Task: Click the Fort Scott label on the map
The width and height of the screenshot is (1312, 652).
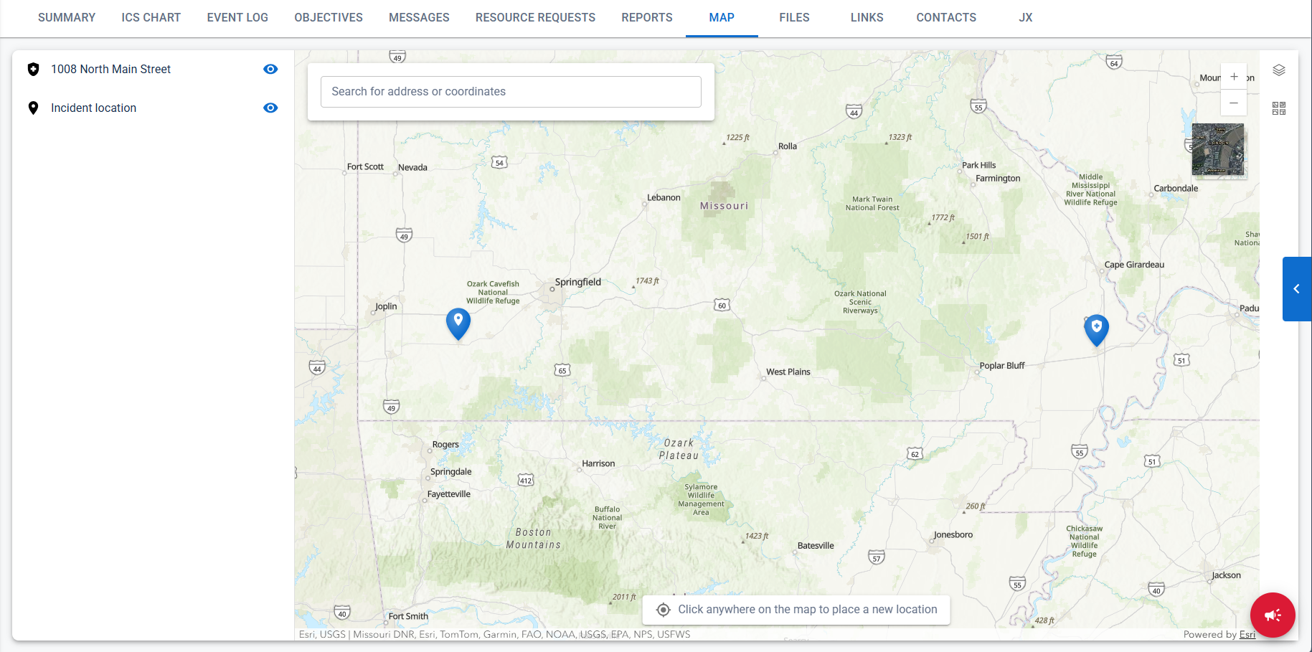Action: click(365, 167)
